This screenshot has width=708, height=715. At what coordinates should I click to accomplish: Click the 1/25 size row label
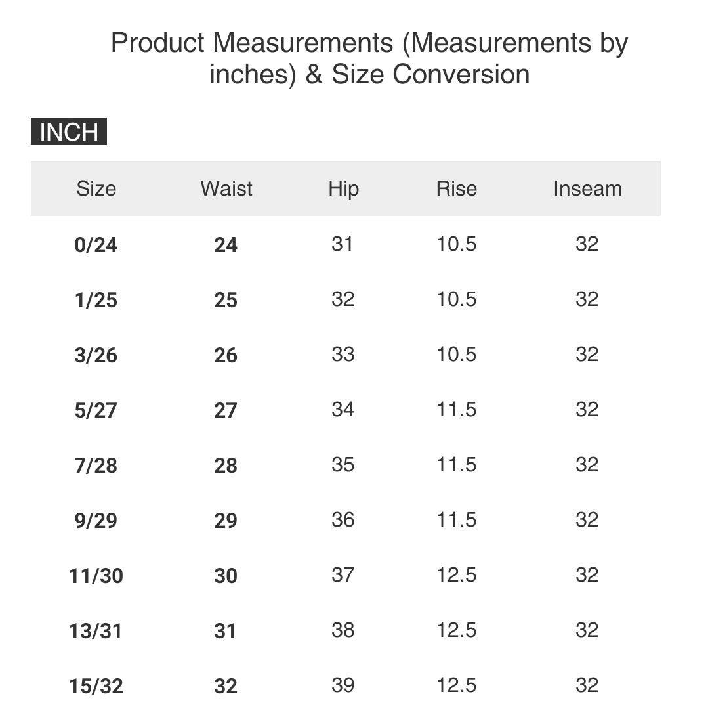96,300
